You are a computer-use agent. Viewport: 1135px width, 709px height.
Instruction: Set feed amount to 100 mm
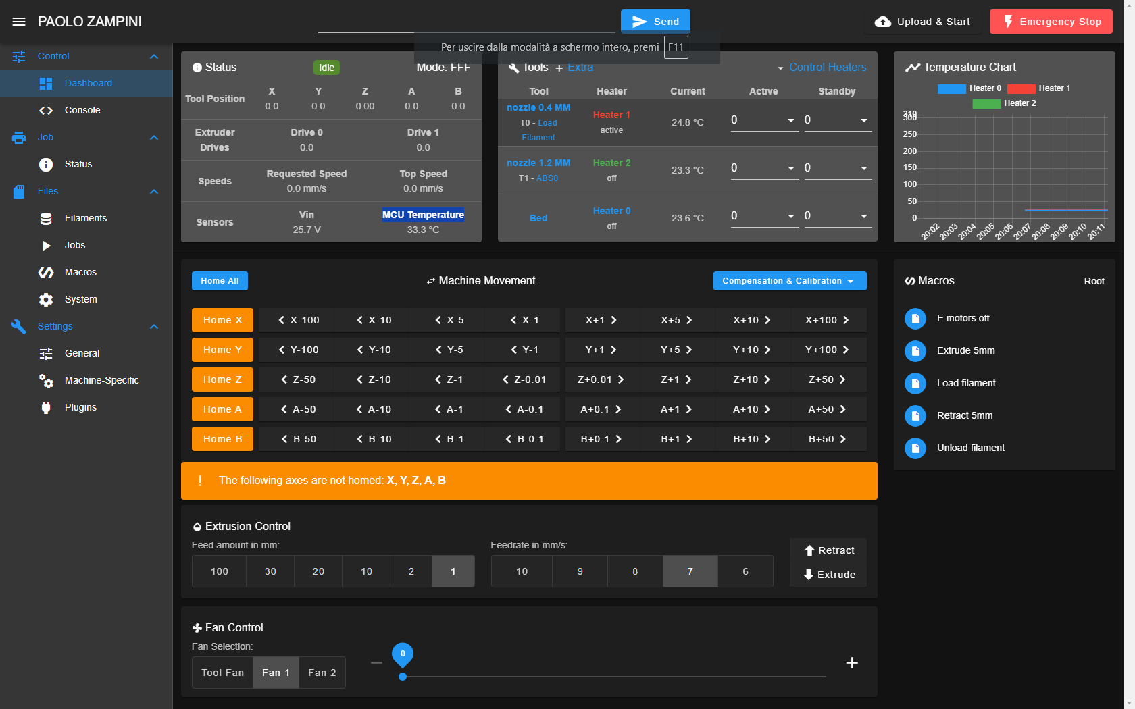(220, 571)
